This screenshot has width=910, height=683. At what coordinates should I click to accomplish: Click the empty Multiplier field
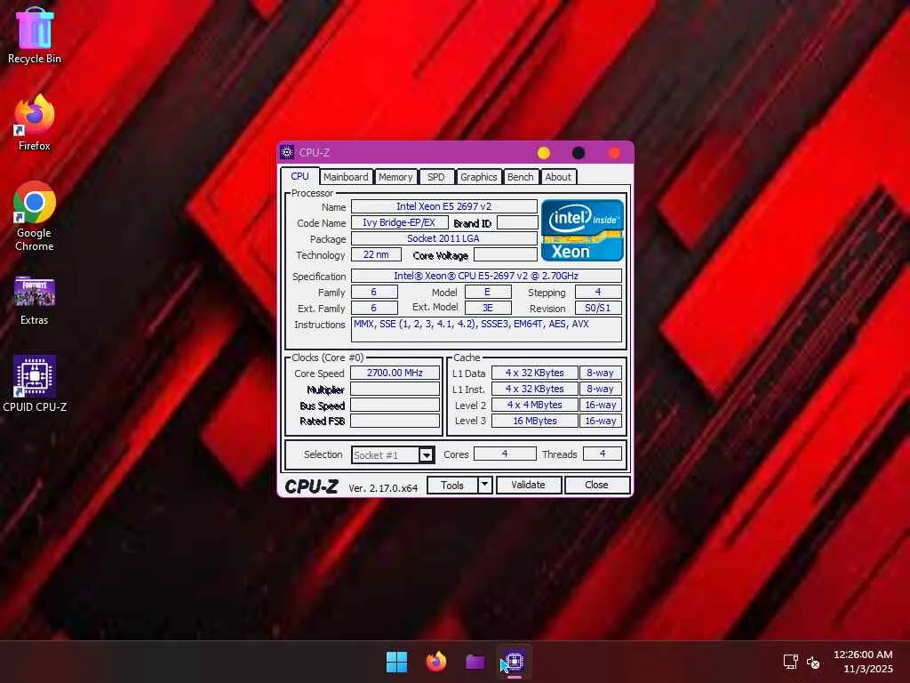point(395,389)
